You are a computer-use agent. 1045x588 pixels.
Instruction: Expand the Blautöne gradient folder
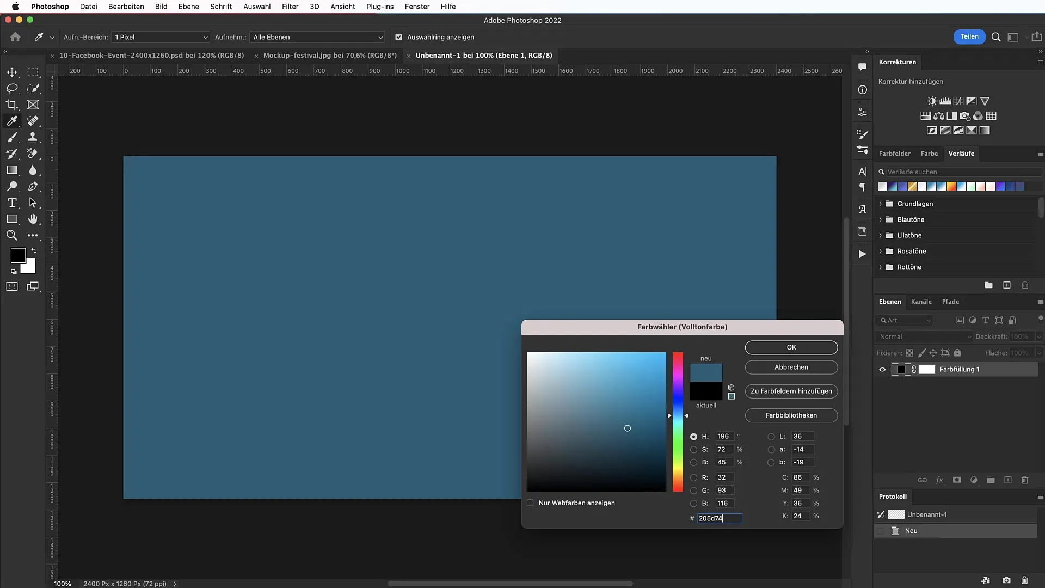(x=881, y=219)
